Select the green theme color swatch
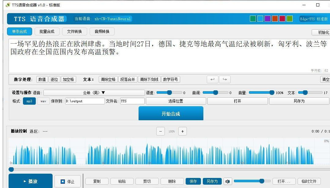This screenshot has height=188, width=330. point(253,19)
